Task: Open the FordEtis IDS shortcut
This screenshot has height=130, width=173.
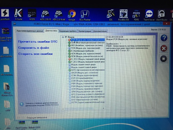Action: [124, 14]
